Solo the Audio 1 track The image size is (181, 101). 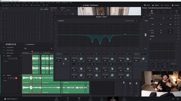pyautogui.click(x=14, y=59)
